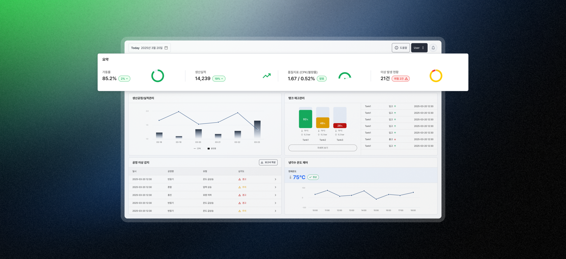This screenshot has height=259, width=566.
Task: Click the 공정 이상 감지 panel title
Action: click(x=141, y=162)
